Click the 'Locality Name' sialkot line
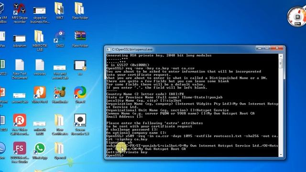This screenshot has height=172, width=306. click(144, 100)
